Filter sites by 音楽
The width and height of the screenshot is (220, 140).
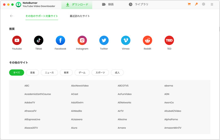point(32,73)
